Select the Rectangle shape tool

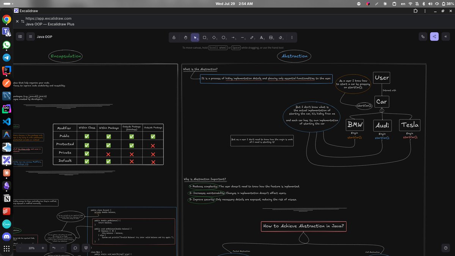point(205,38)
